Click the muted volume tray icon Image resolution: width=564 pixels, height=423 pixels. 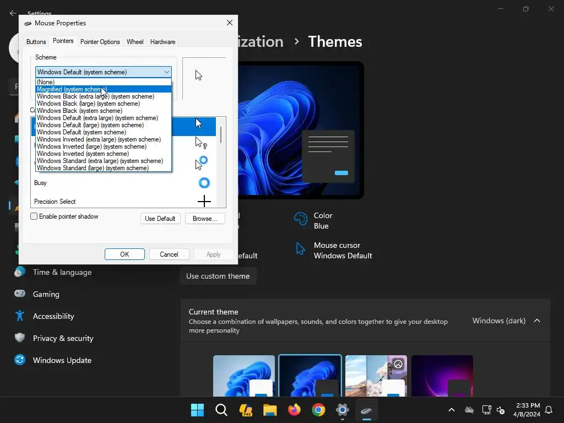tap(500, 410)
